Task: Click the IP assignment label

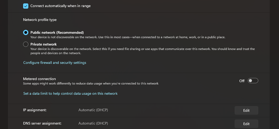Action: tap(35, 110)
